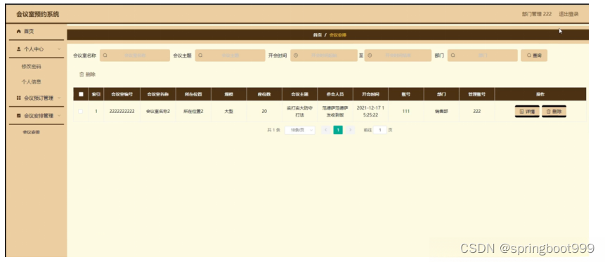This screenshot has width=605, height=262.
Task: Click account cell 111
Action: 406,112
